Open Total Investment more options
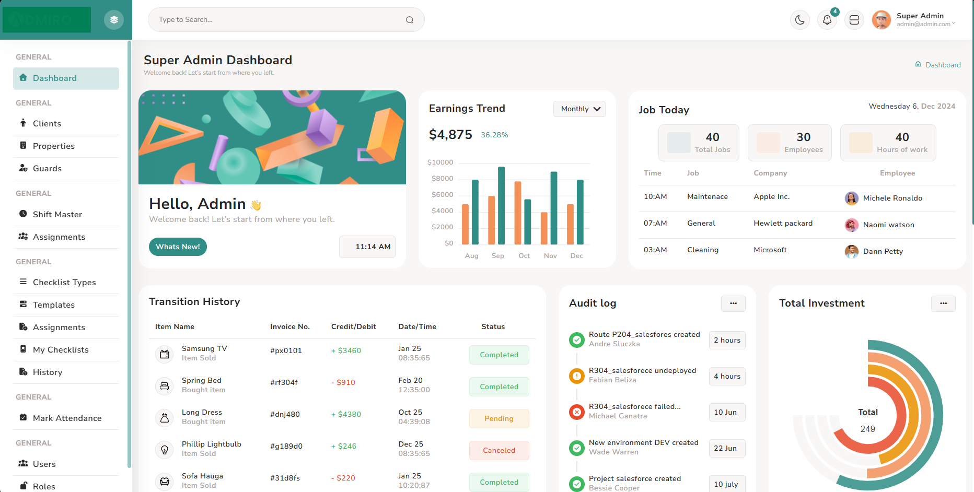 click(943, 303)
